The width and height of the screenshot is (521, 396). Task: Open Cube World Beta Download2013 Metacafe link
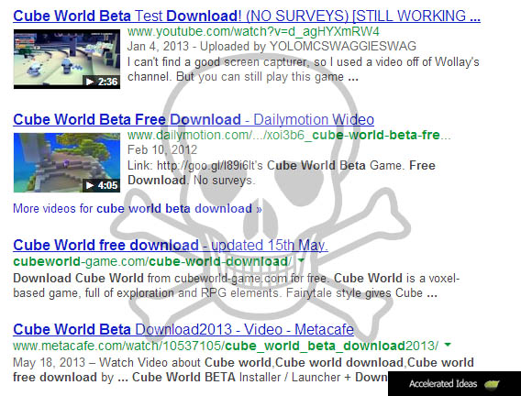pyautogui.click(x=183, y=330)
